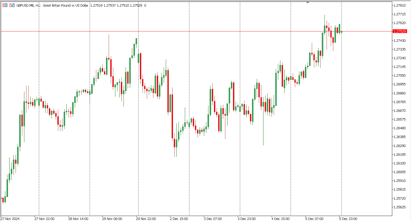Select price scale value 1.26765
Screen dimensions: 411x221
400,102
